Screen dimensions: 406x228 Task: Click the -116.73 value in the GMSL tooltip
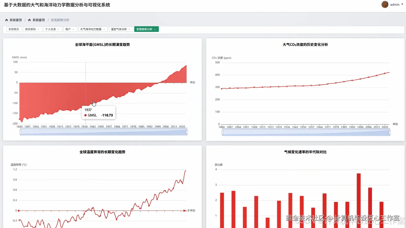point(107,115)
